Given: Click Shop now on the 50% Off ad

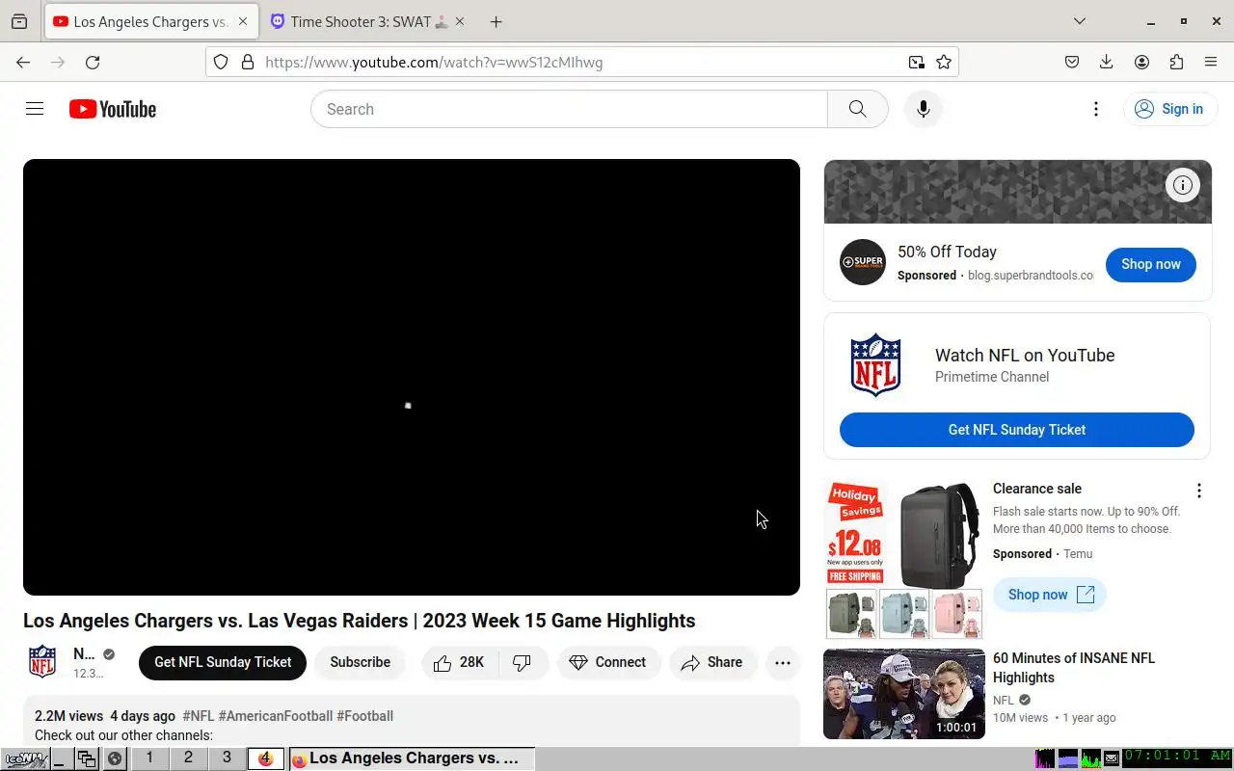Looking at the screenshot, I should point(1150,264).
